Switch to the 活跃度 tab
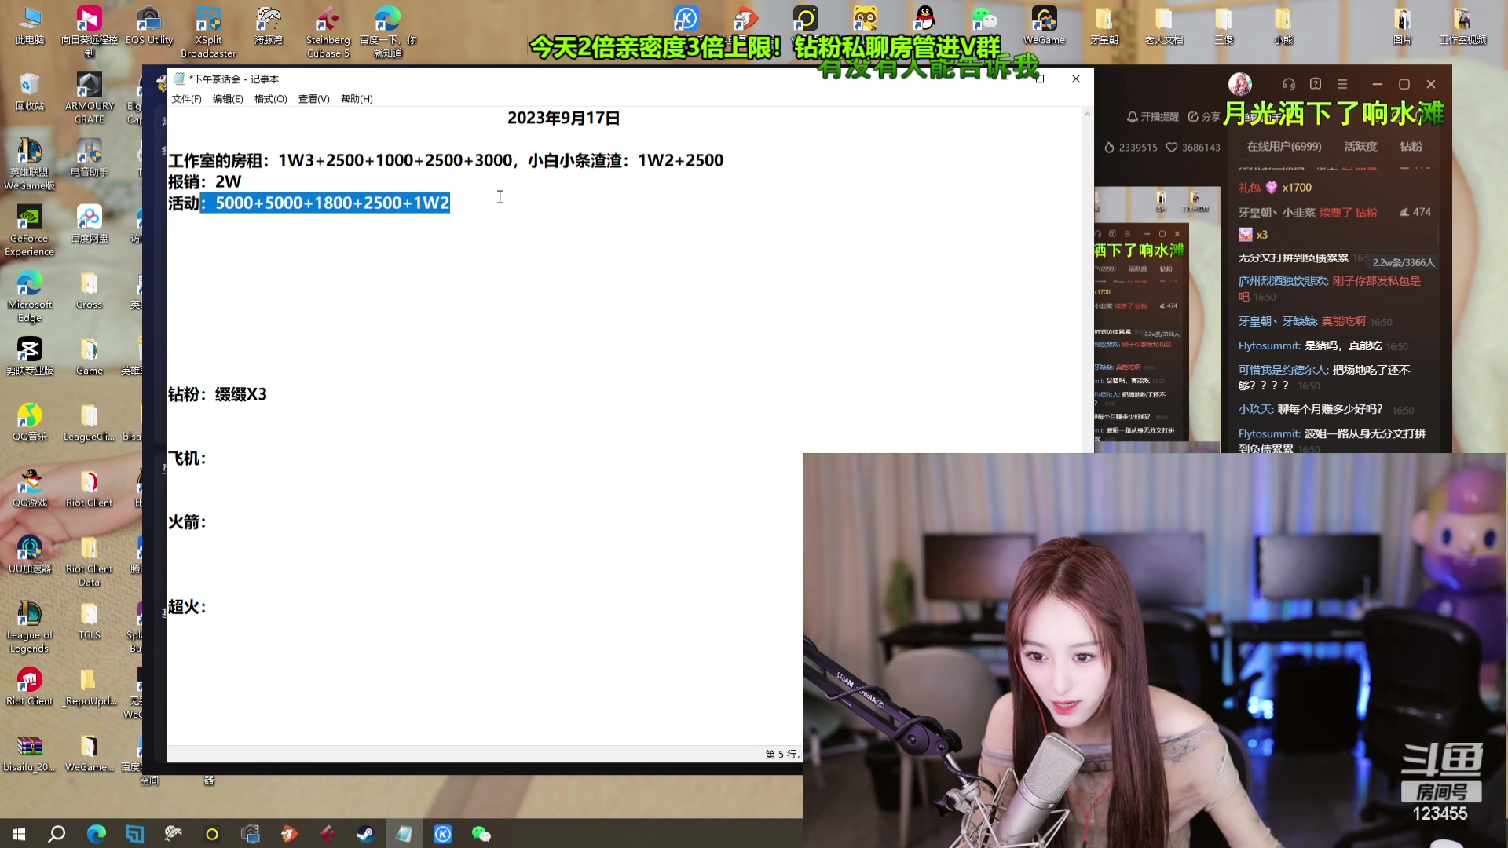 1360,147
